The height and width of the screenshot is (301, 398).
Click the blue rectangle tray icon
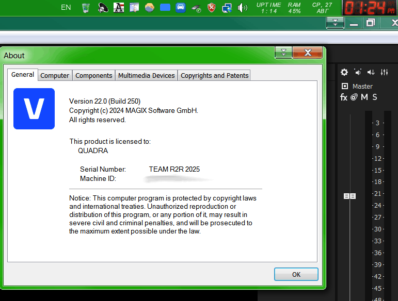165,7
